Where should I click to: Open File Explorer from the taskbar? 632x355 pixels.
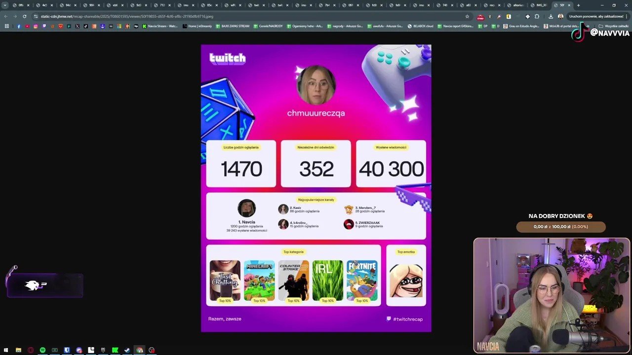pyautogui.click(x=18, y=350)
